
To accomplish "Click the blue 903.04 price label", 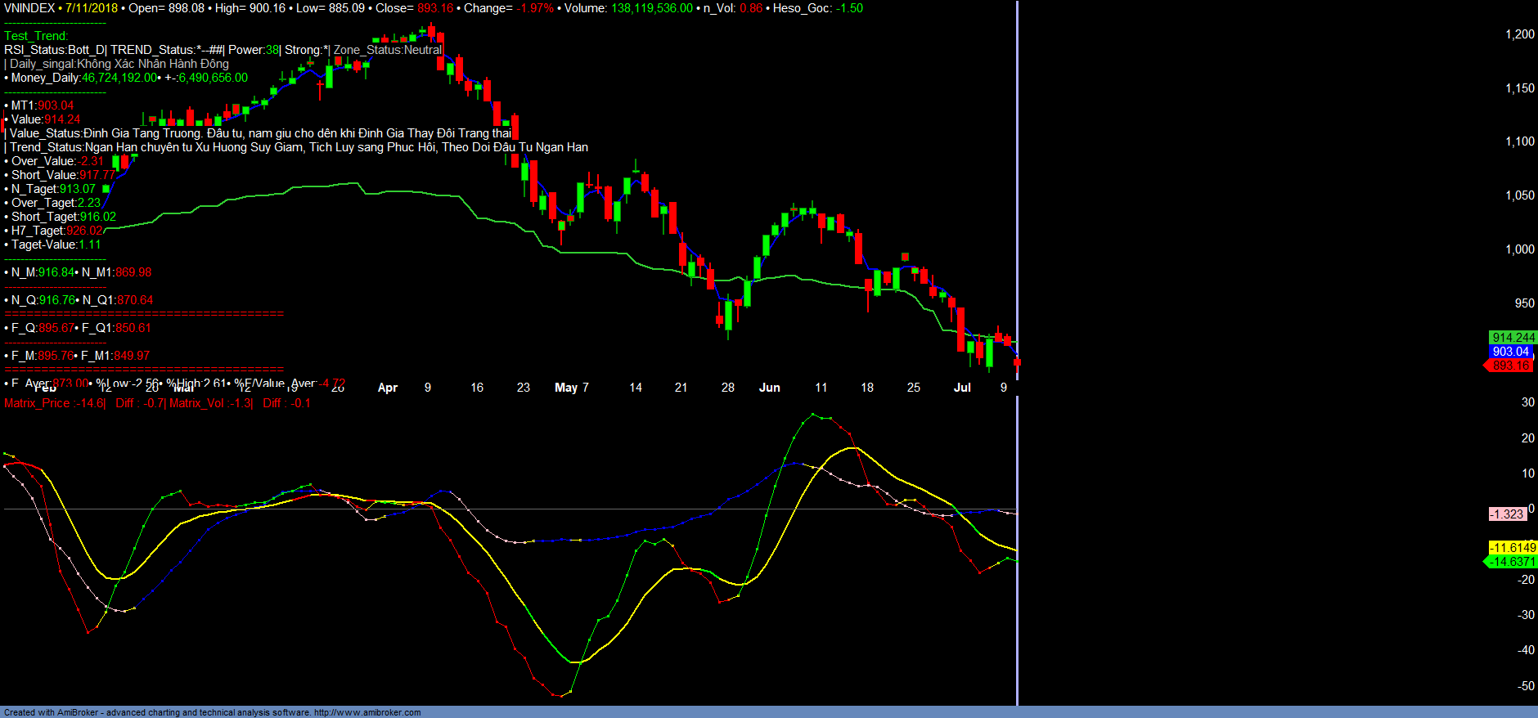I will [1510, 352].
